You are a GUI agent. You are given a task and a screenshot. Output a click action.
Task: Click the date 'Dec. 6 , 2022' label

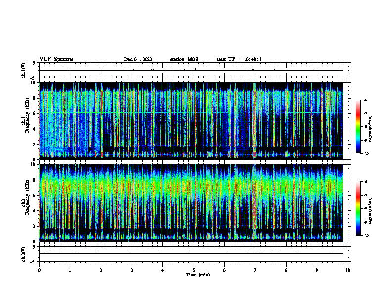click(138, 59)
